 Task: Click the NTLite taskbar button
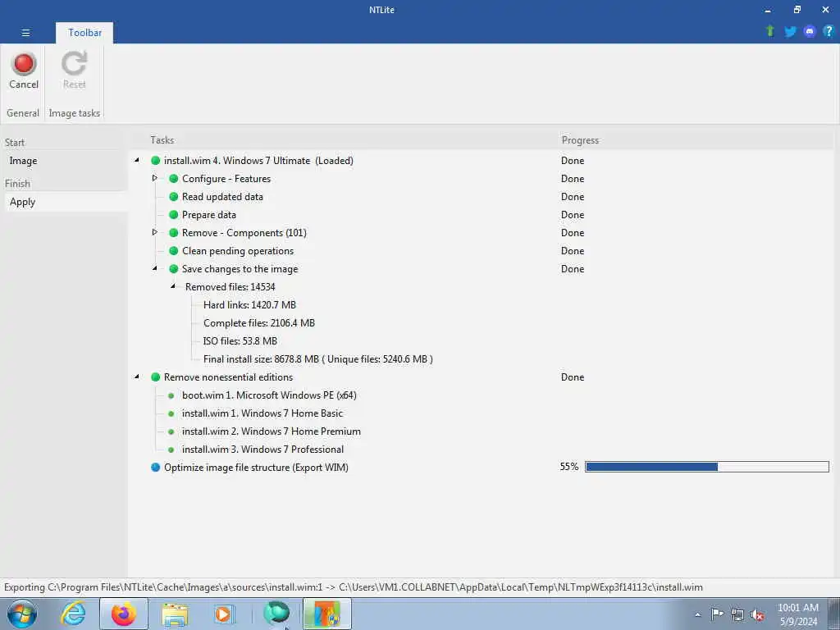pyautogui.click(x=327, y=614)
